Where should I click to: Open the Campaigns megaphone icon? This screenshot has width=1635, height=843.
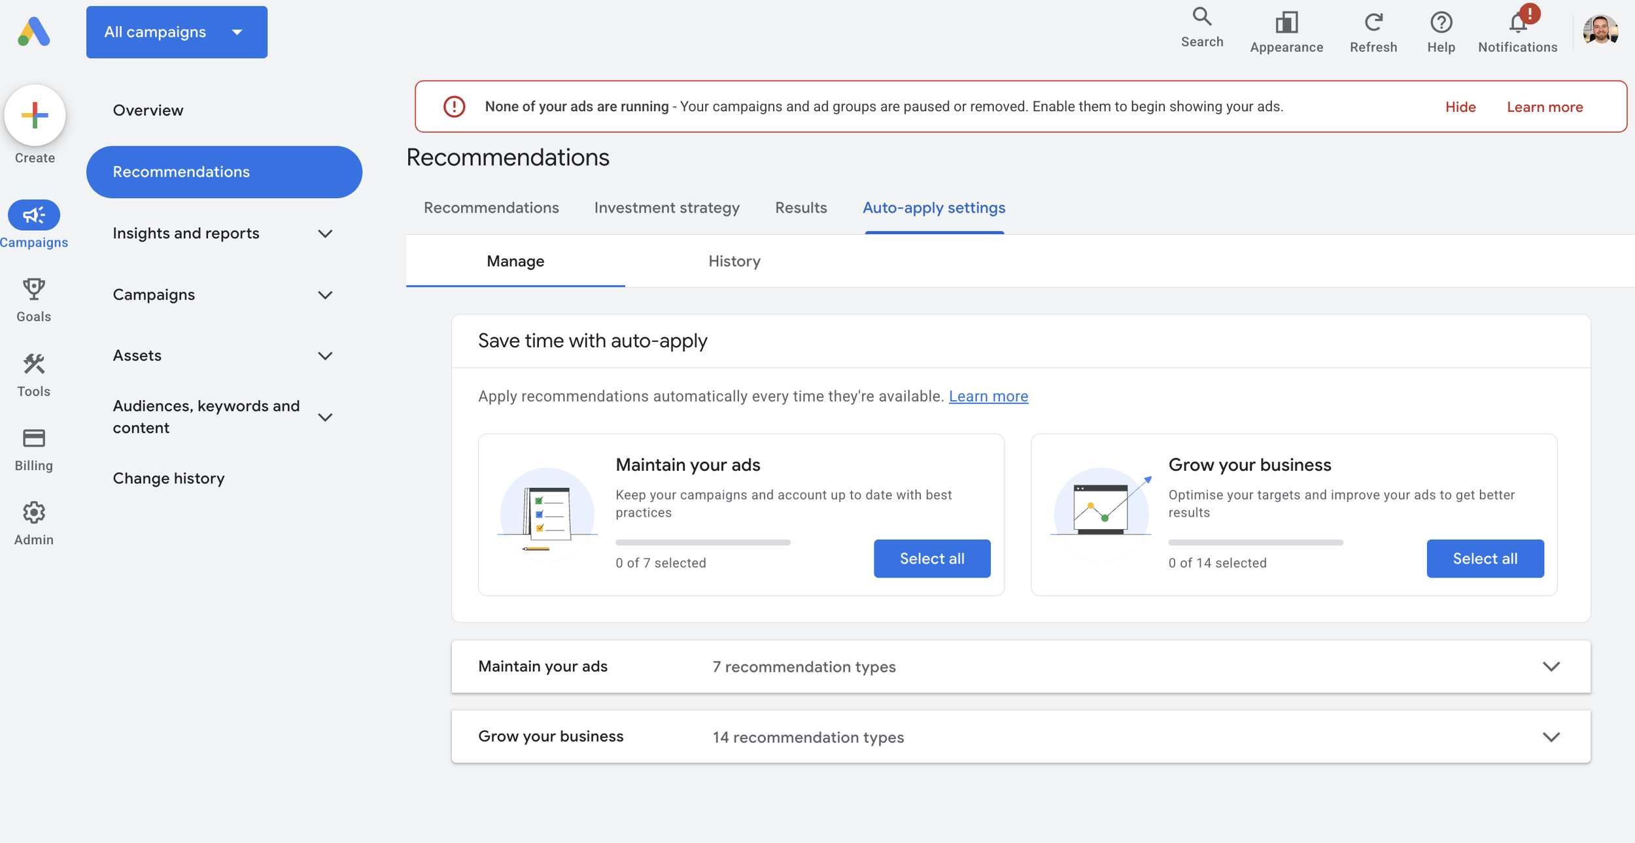point(34,215)
